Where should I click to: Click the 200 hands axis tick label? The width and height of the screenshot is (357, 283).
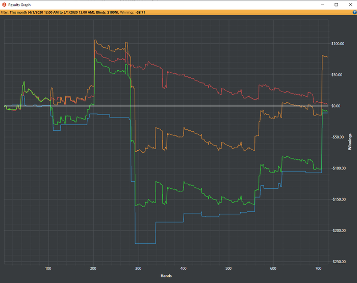click(93, 268)
